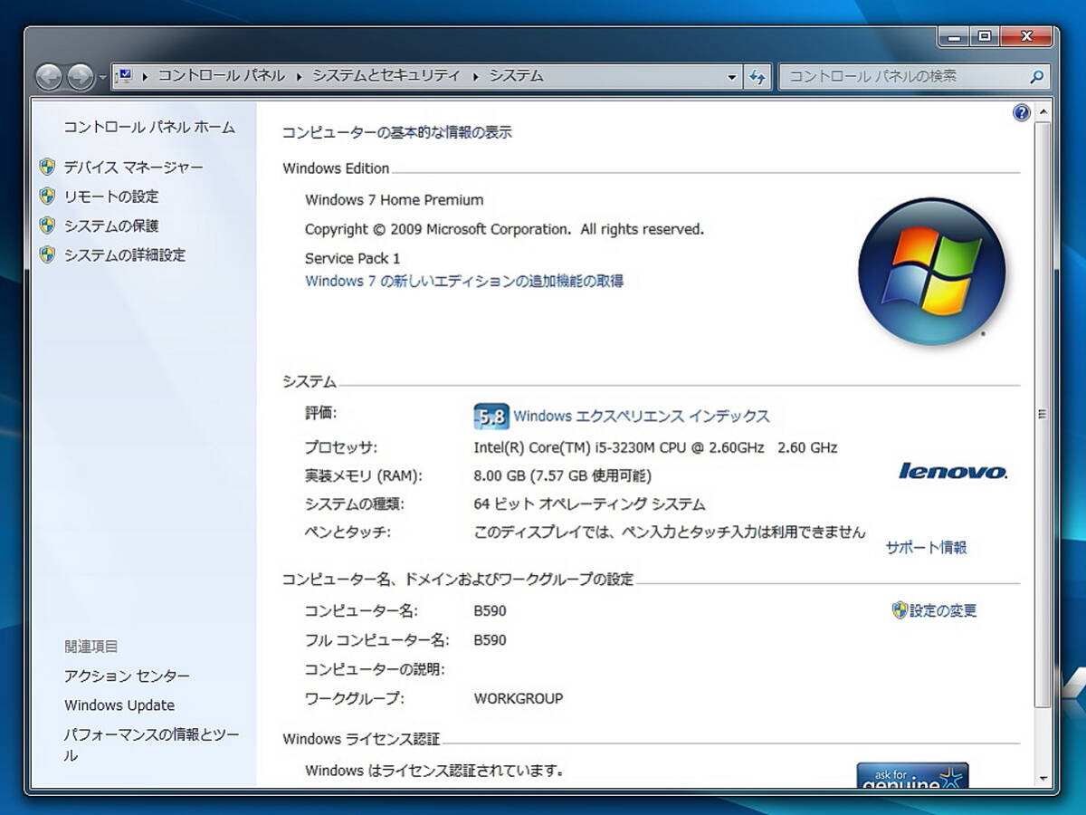Open Windows 7 の新しいエディションの追加機能の取得 link
This screenshot has height=815, width=1086.
point(464,281)
